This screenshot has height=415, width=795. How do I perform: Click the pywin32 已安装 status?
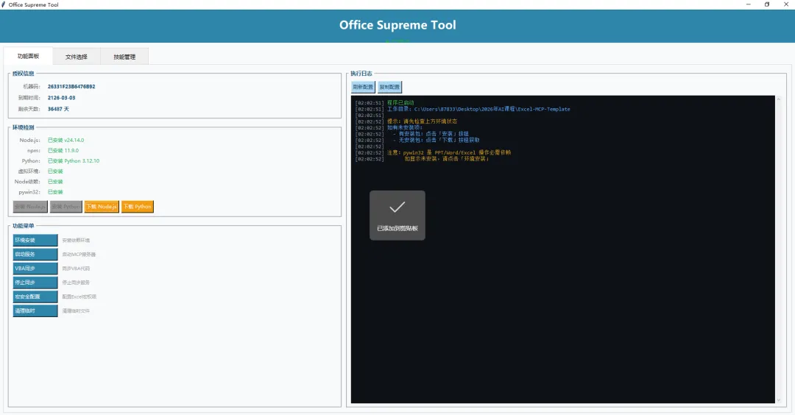[55, 192]
